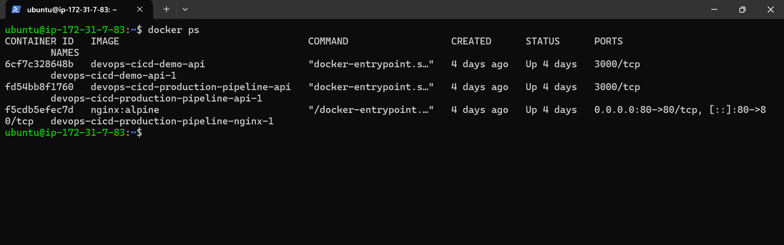Click the CONTAINER ID column header text

[39, 41]
